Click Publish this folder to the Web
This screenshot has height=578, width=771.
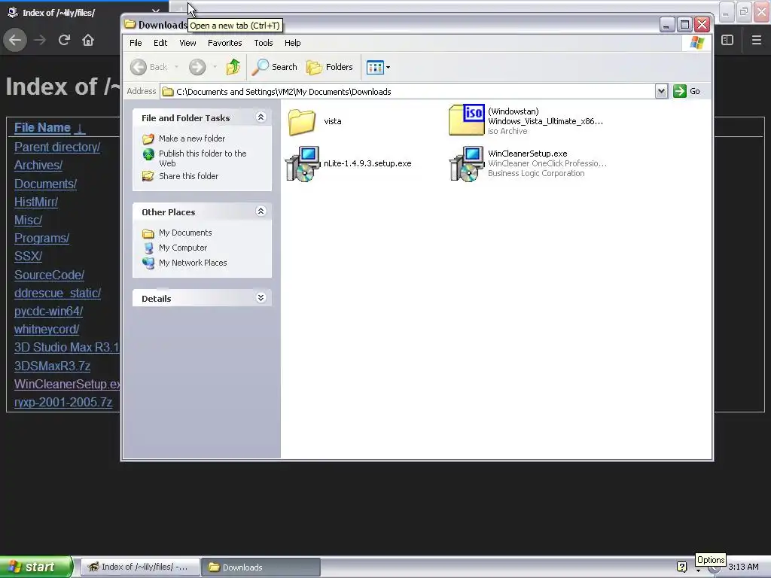point(202,158)
